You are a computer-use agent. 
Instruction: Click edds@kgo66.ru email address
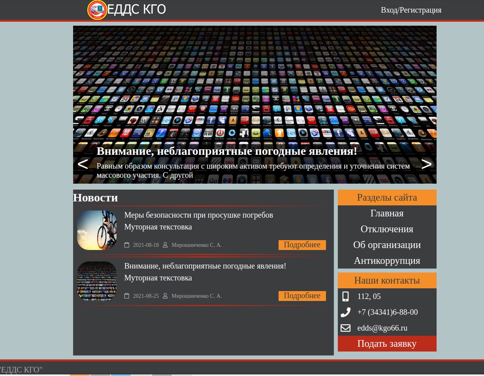tap(382, 328)
